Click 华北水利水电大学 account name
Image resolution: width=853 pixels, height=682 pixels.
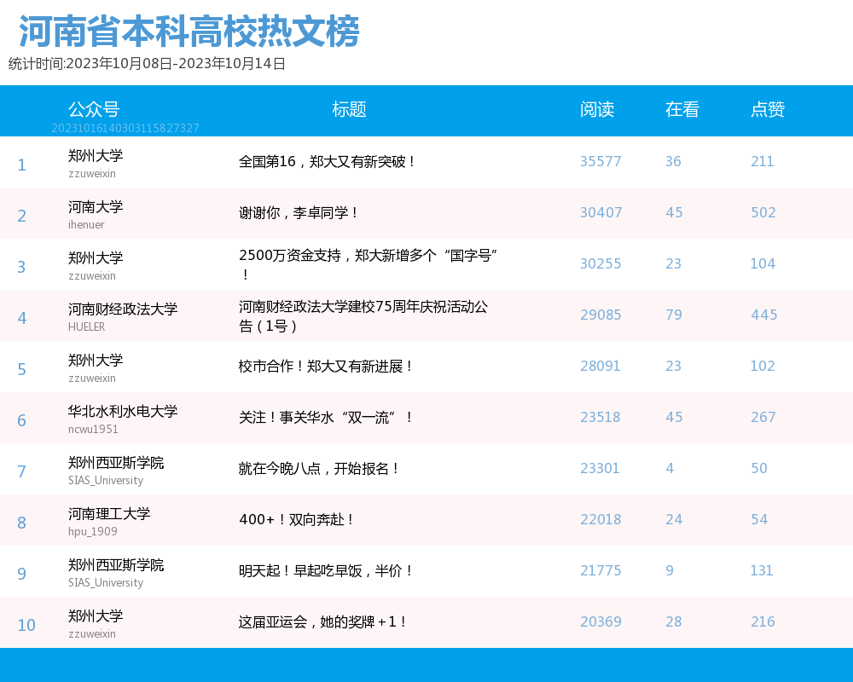[123, 411]
